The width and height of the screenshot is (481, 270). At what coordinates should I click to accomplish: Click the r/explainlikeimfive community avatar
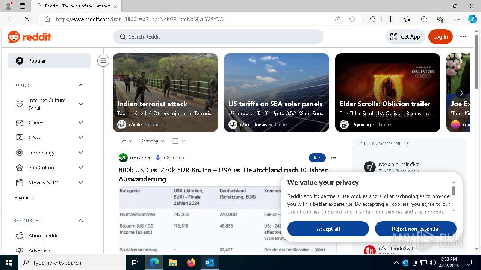tap(370, 167)
